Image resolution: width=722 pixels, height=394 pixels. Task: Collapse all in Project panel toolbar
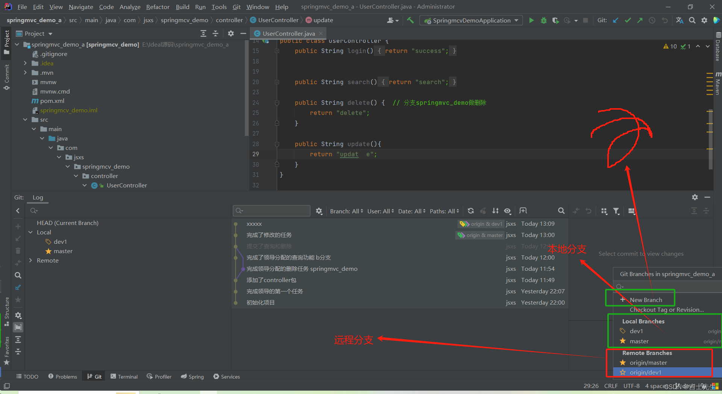[215, 33]
